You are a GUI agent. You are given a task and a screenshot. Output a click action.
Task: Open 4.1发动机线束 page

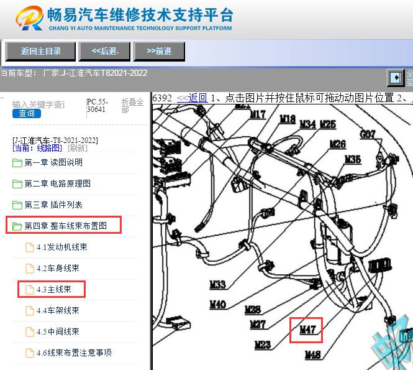(62, 247)
